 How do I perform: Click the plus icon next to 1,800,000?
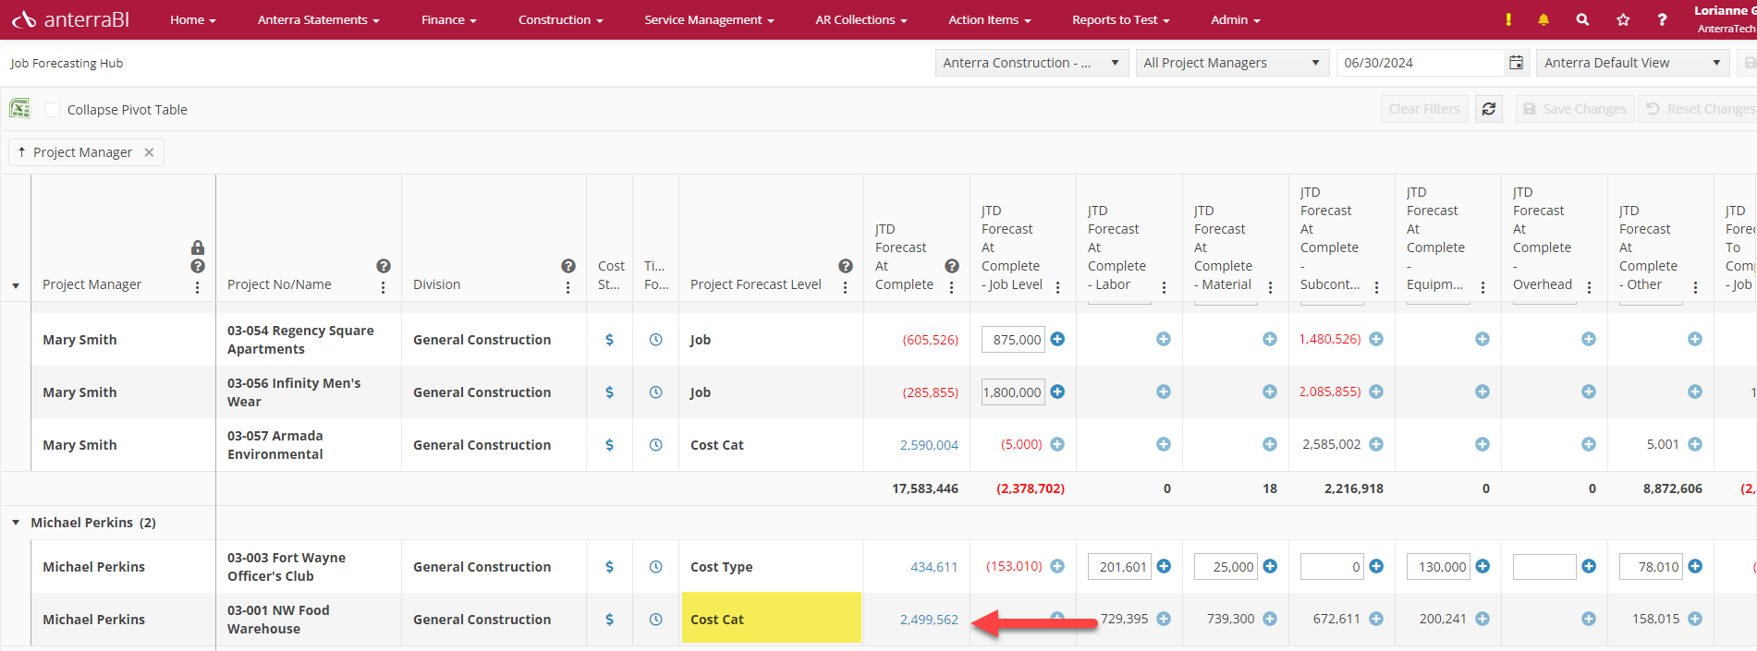[1057, 392]
